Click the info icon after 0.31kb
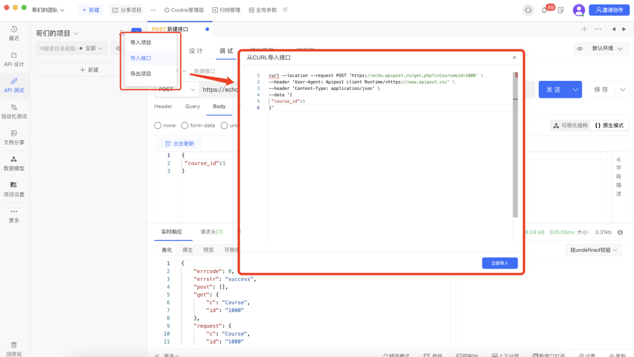634x357 pixels. click(620, 232)
